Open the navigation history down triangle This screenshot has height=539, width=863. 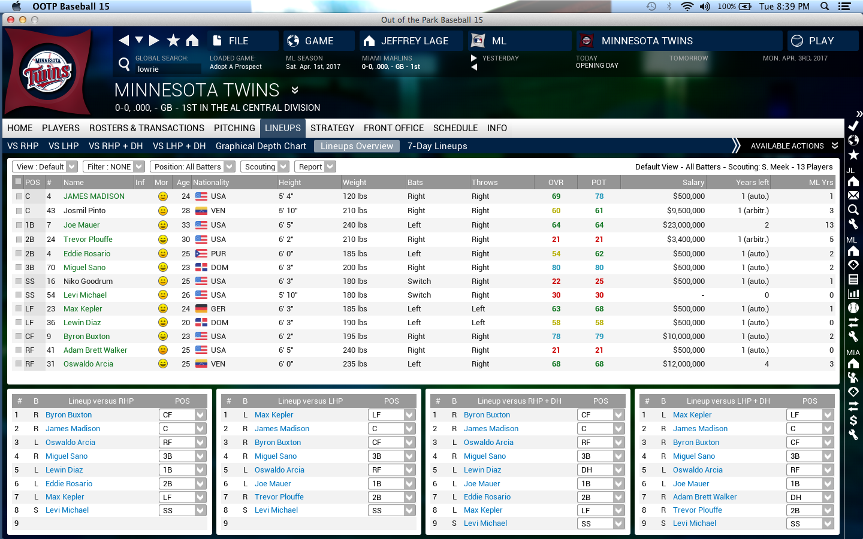pyautogui.click(x=139, y=40)
